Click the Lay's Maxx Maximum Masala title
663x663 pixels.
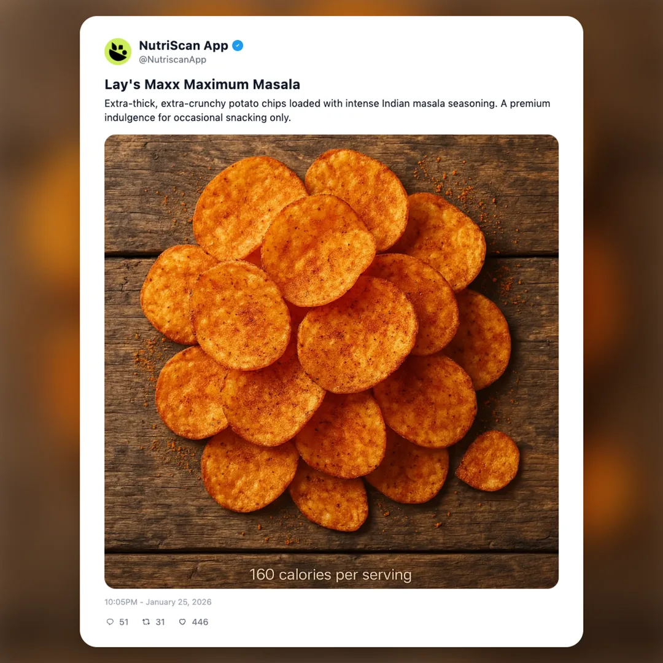(202, 84)
